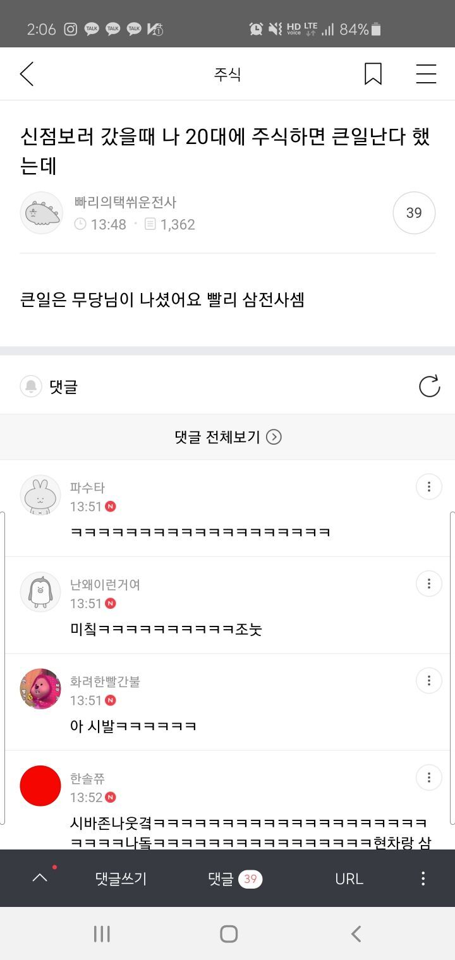Bookmark this post with the bookmark icon
The image size is (455, 960).
pyautogui.click(x=373, y=75)
